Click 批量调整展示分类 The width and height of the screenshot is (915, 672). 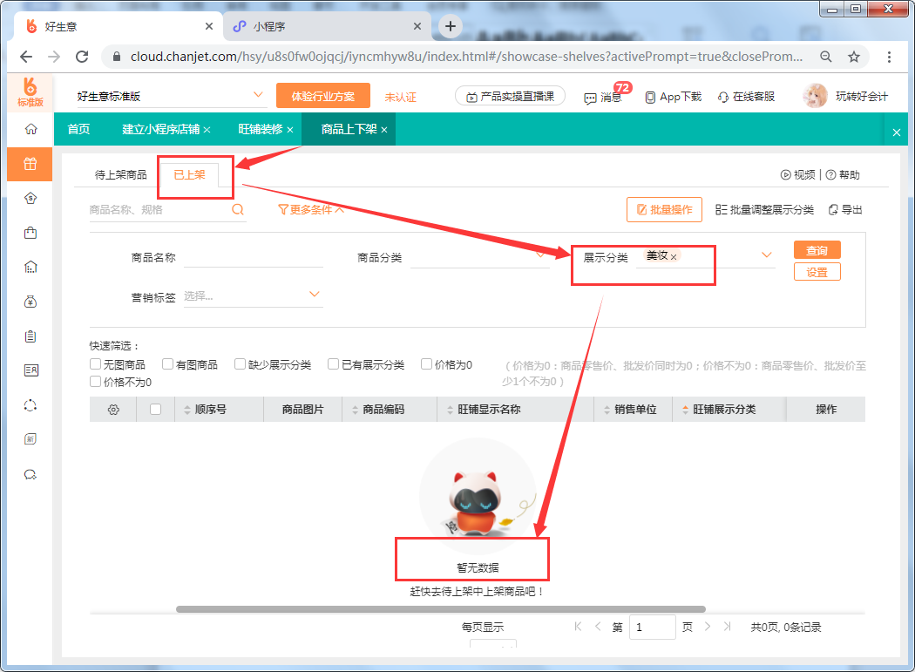pyautogui.click(x=764, y=209)
